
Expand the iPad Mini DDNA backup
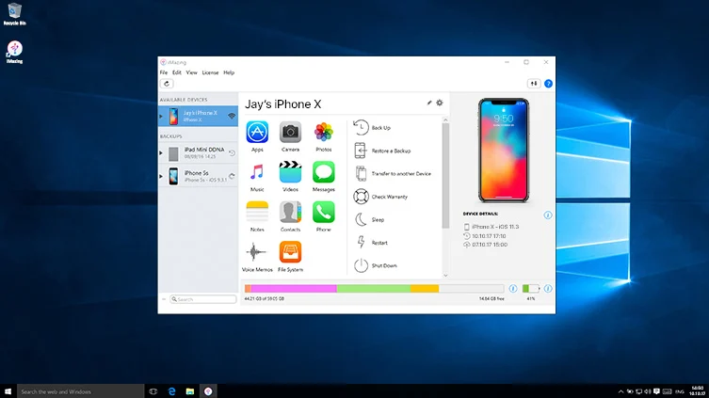[x=161, y=152]
